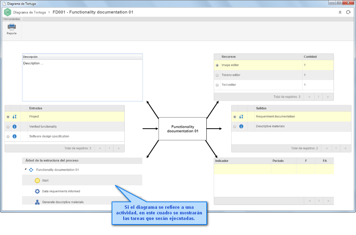356x235 pixels.
Task: Select Data requeriments informed tree item
Action: tap(82, 191)
